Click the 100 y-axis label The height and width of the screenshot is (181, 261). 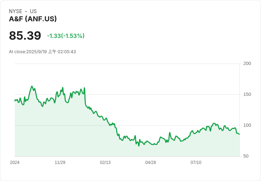click(247, 125)
